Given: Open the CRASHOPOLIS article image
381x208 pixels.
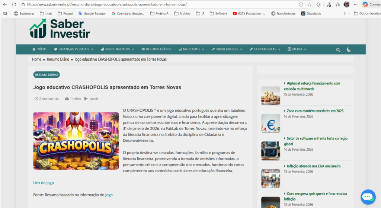Looking at the screenshot, I should click(76, 141).
